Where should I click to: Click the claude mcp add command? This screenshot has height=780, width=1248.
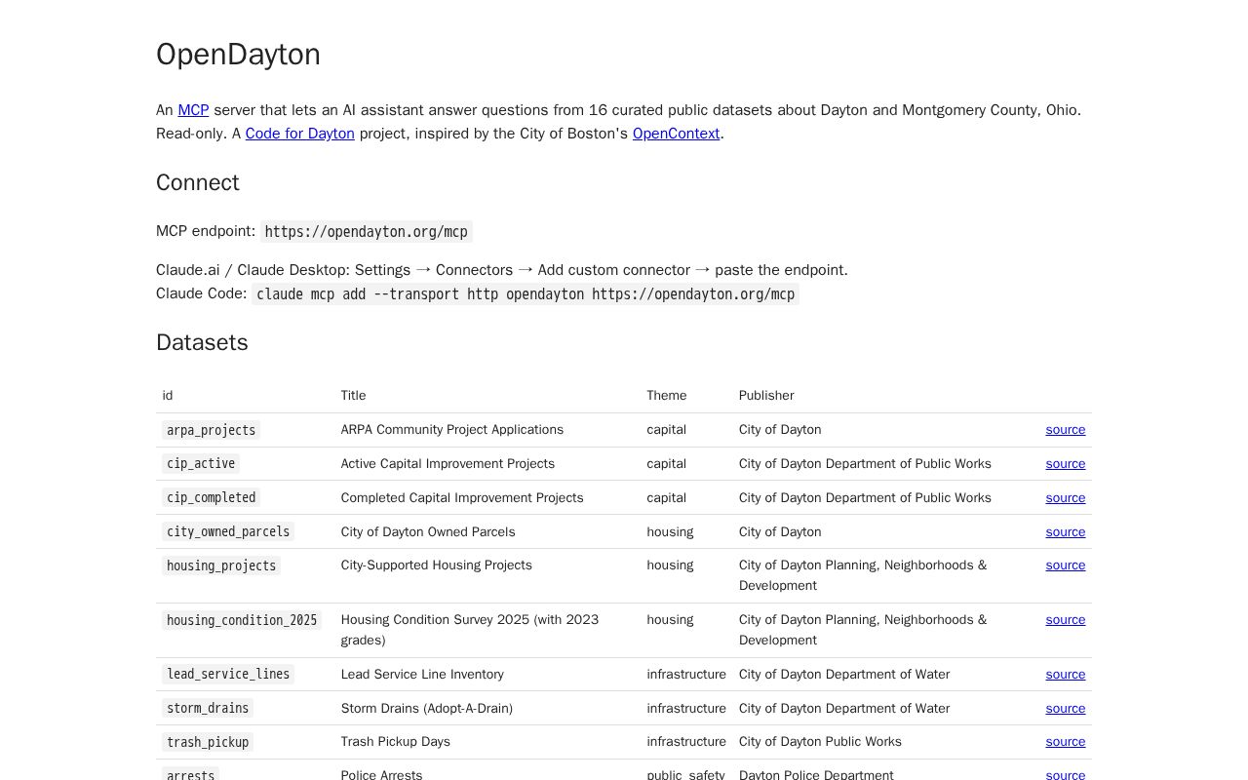pos(526,294)
